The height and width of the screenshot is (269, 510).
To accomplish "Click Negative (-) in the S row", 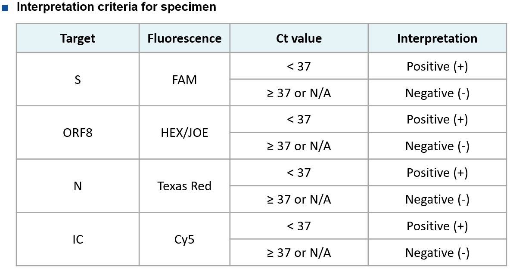I will 437,93.
